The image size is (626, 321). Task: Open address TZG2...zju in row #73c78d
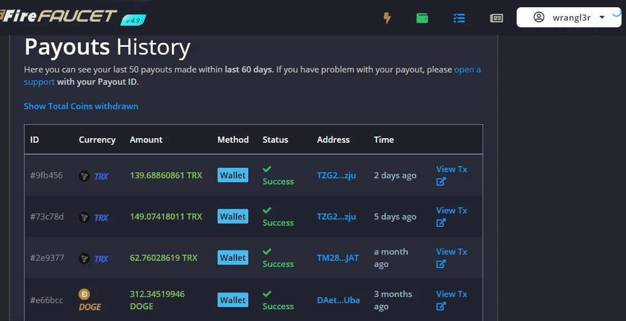(336, 217)
